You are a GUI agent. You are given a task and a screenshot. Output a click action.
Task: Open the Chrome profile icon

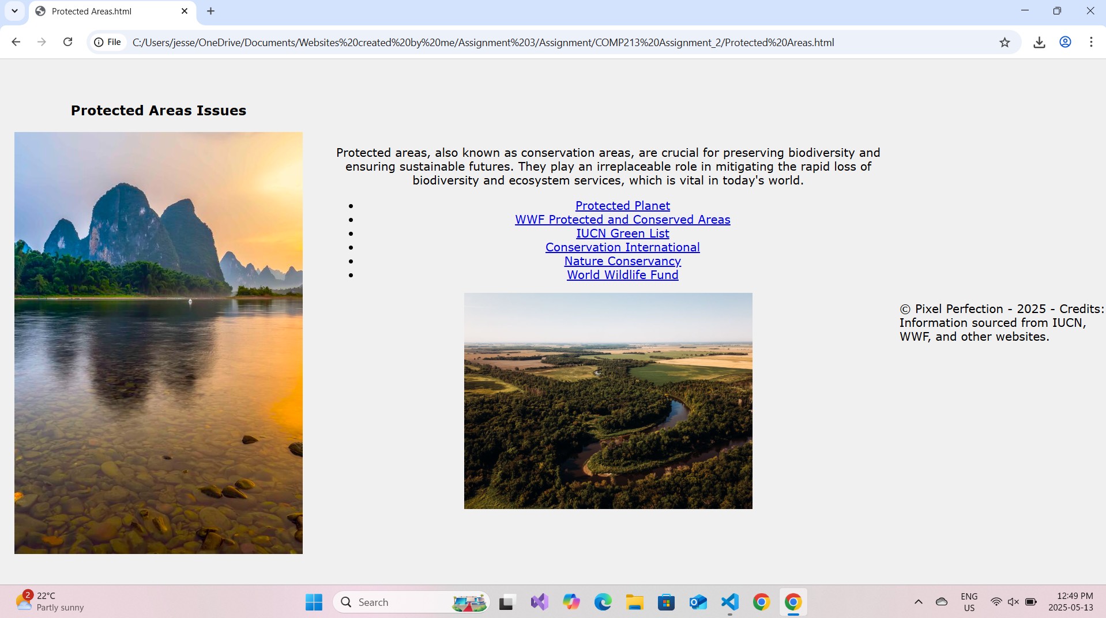(x=1065, y=42)
